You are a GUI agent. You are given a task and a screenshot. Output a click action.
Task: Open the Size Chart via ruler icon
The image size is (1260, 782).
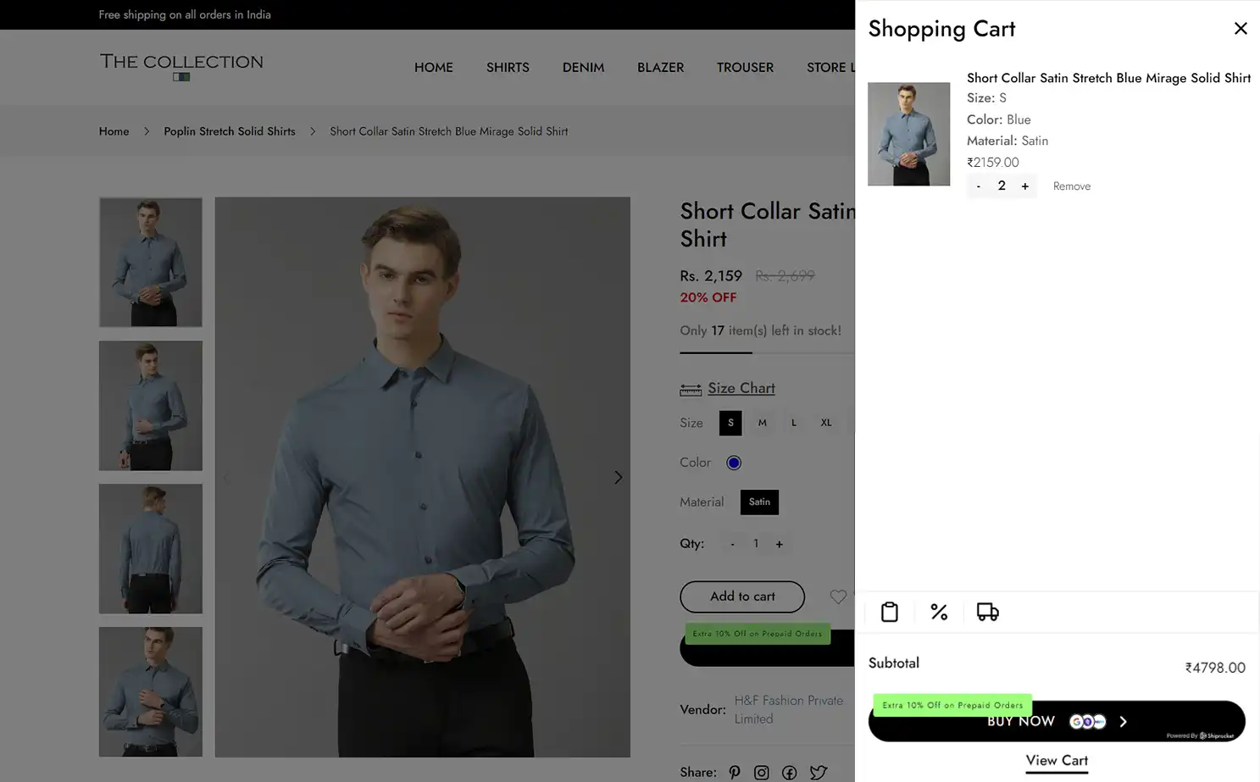(691, 388)
